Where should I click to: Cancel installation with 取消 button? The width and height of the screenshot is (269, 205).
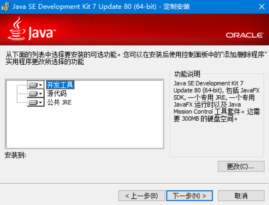click(x=241, y=195)
